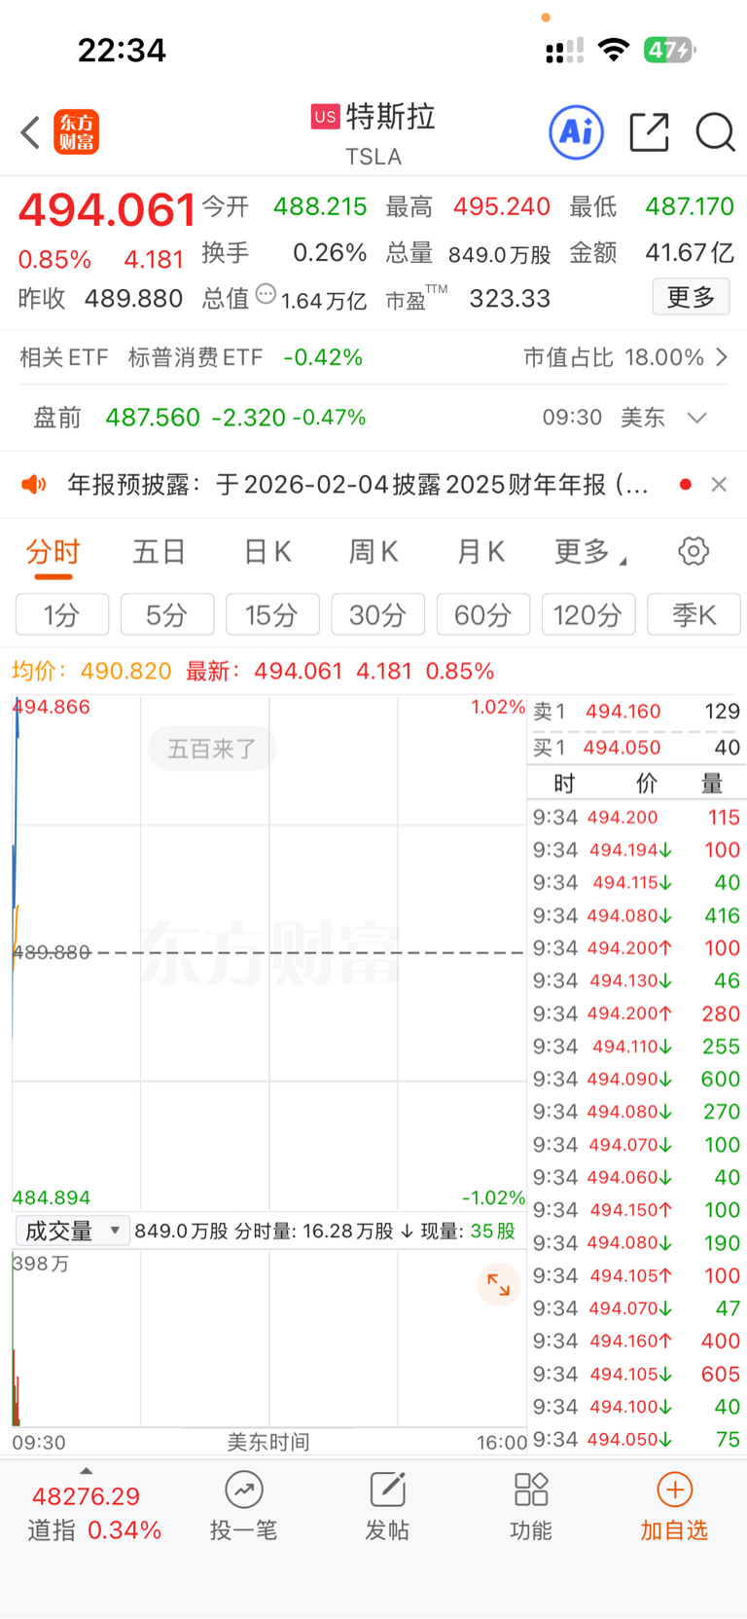Tap trade row 494.160 volume 400

636,1341
